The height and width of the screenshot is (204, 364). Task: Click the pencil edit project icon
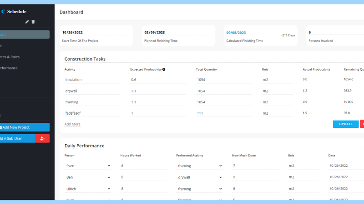coord(27,22)
